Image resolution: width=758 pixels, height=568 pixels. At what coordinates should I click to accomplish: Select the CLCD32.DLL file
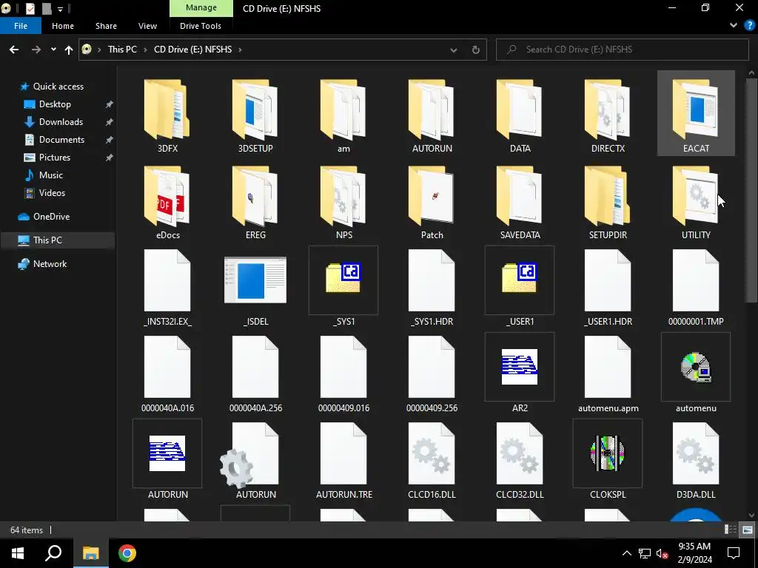(x=520, y=460)
